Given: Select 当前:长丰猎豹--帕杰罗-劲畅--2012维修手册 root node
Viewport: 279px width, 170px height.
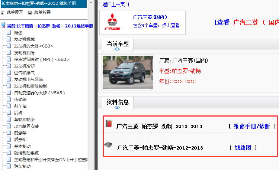Looking at the screenshot, I should (50, 26).
